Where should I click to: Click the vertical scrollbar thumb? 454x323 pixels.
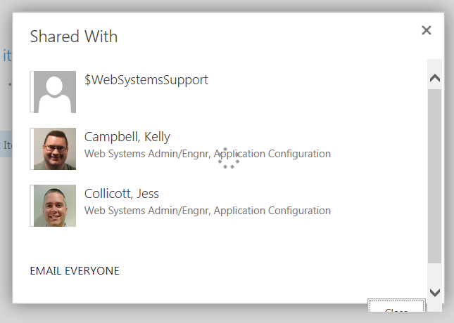(x=434, y=176)
